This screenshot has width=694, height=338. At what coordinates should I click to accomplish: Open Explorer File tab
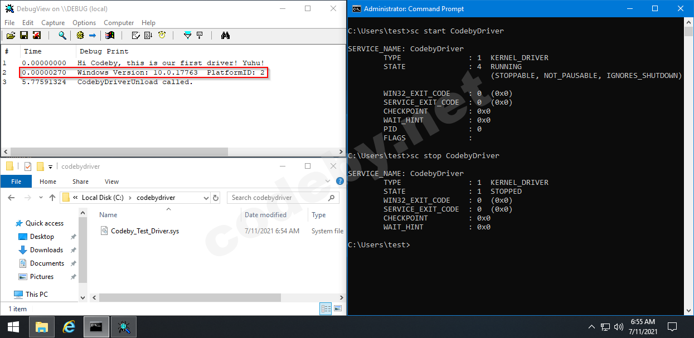[16, 182]
